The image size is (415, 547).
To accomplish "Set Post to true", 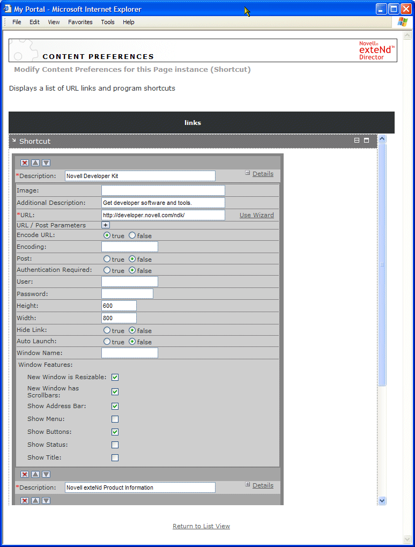I will pos(107,259).
